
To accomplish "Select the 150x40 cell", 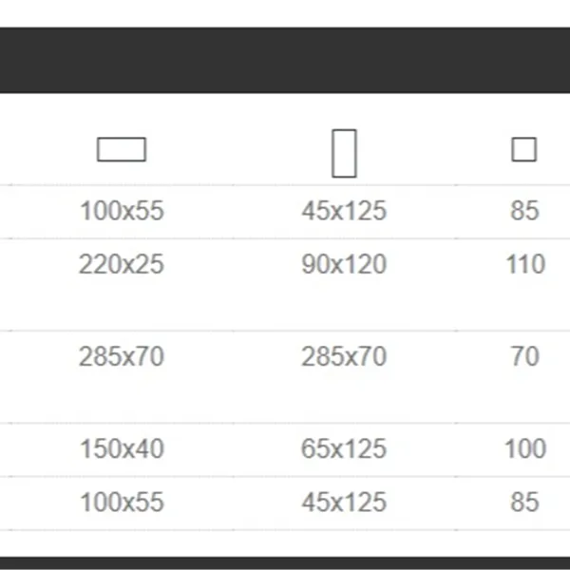I will pos(122,448).
